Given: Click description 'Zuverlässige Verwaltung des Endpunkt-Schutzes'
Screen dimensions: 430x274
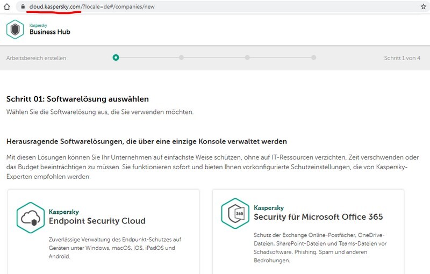Looking at the screenshot, I should click(115, 248).
